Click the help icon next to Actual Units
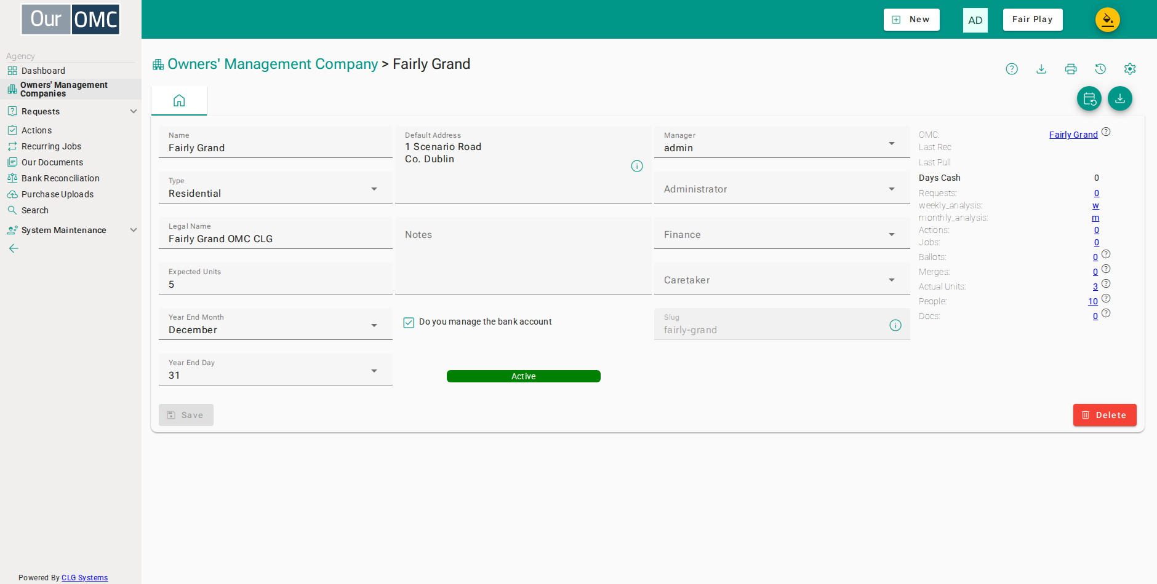 pyautogui.click(x=1106, y=283)
